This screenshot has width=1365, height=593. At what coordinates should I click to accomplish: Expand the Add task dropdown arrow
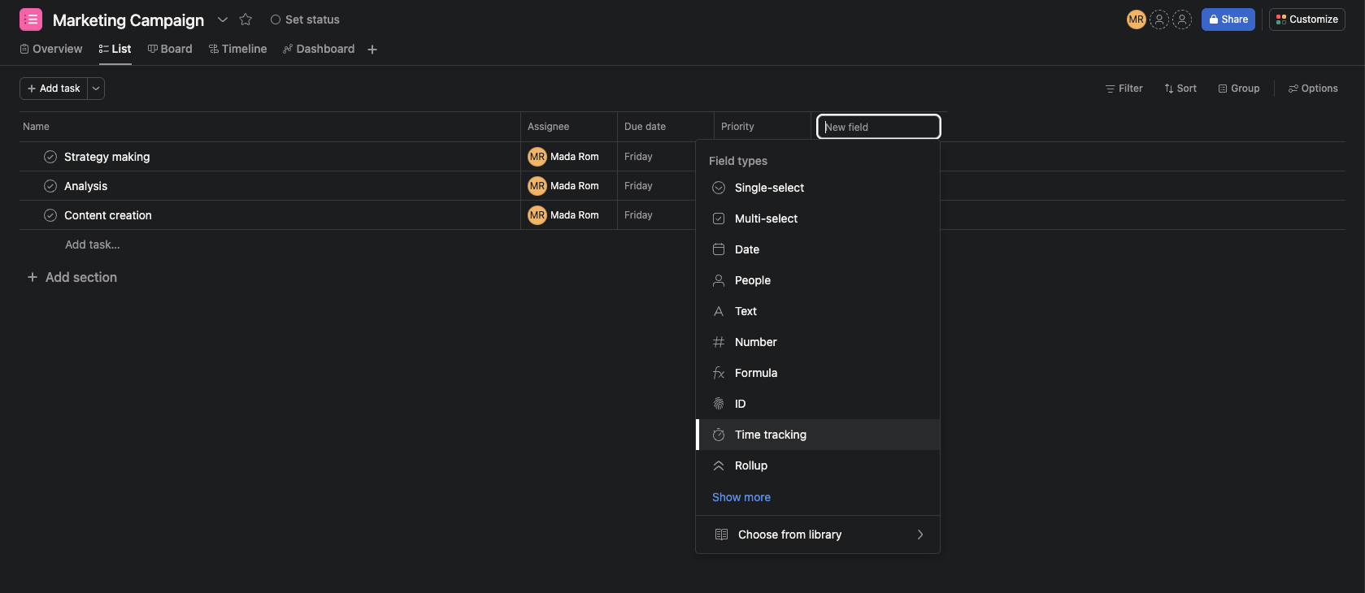pyautogui.click(x=96, y=89)
